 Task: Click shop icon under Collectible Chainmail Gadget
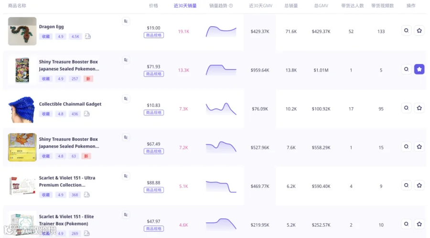point(86,114)
